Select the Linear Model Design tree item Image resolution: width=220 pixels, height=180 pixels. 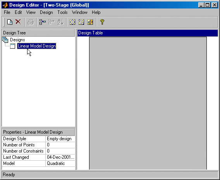37,46
